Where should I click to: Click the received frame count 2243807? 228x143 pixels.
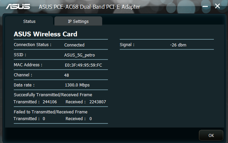(98, 102)
